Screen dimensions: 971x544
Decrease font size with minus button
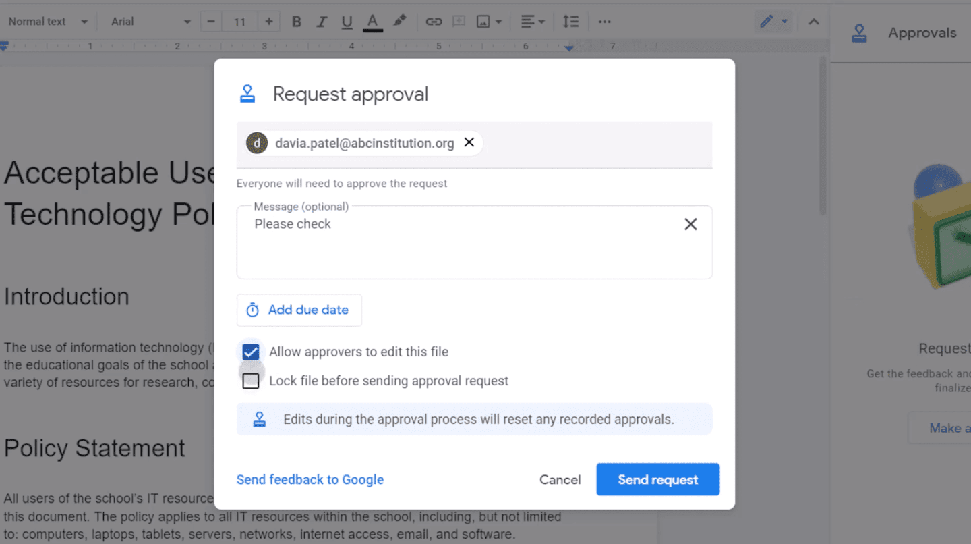(211, 22)
